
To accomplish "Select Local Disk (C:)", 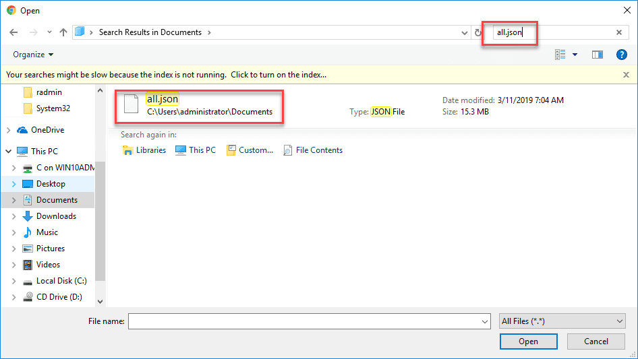I will coord(55,281).
